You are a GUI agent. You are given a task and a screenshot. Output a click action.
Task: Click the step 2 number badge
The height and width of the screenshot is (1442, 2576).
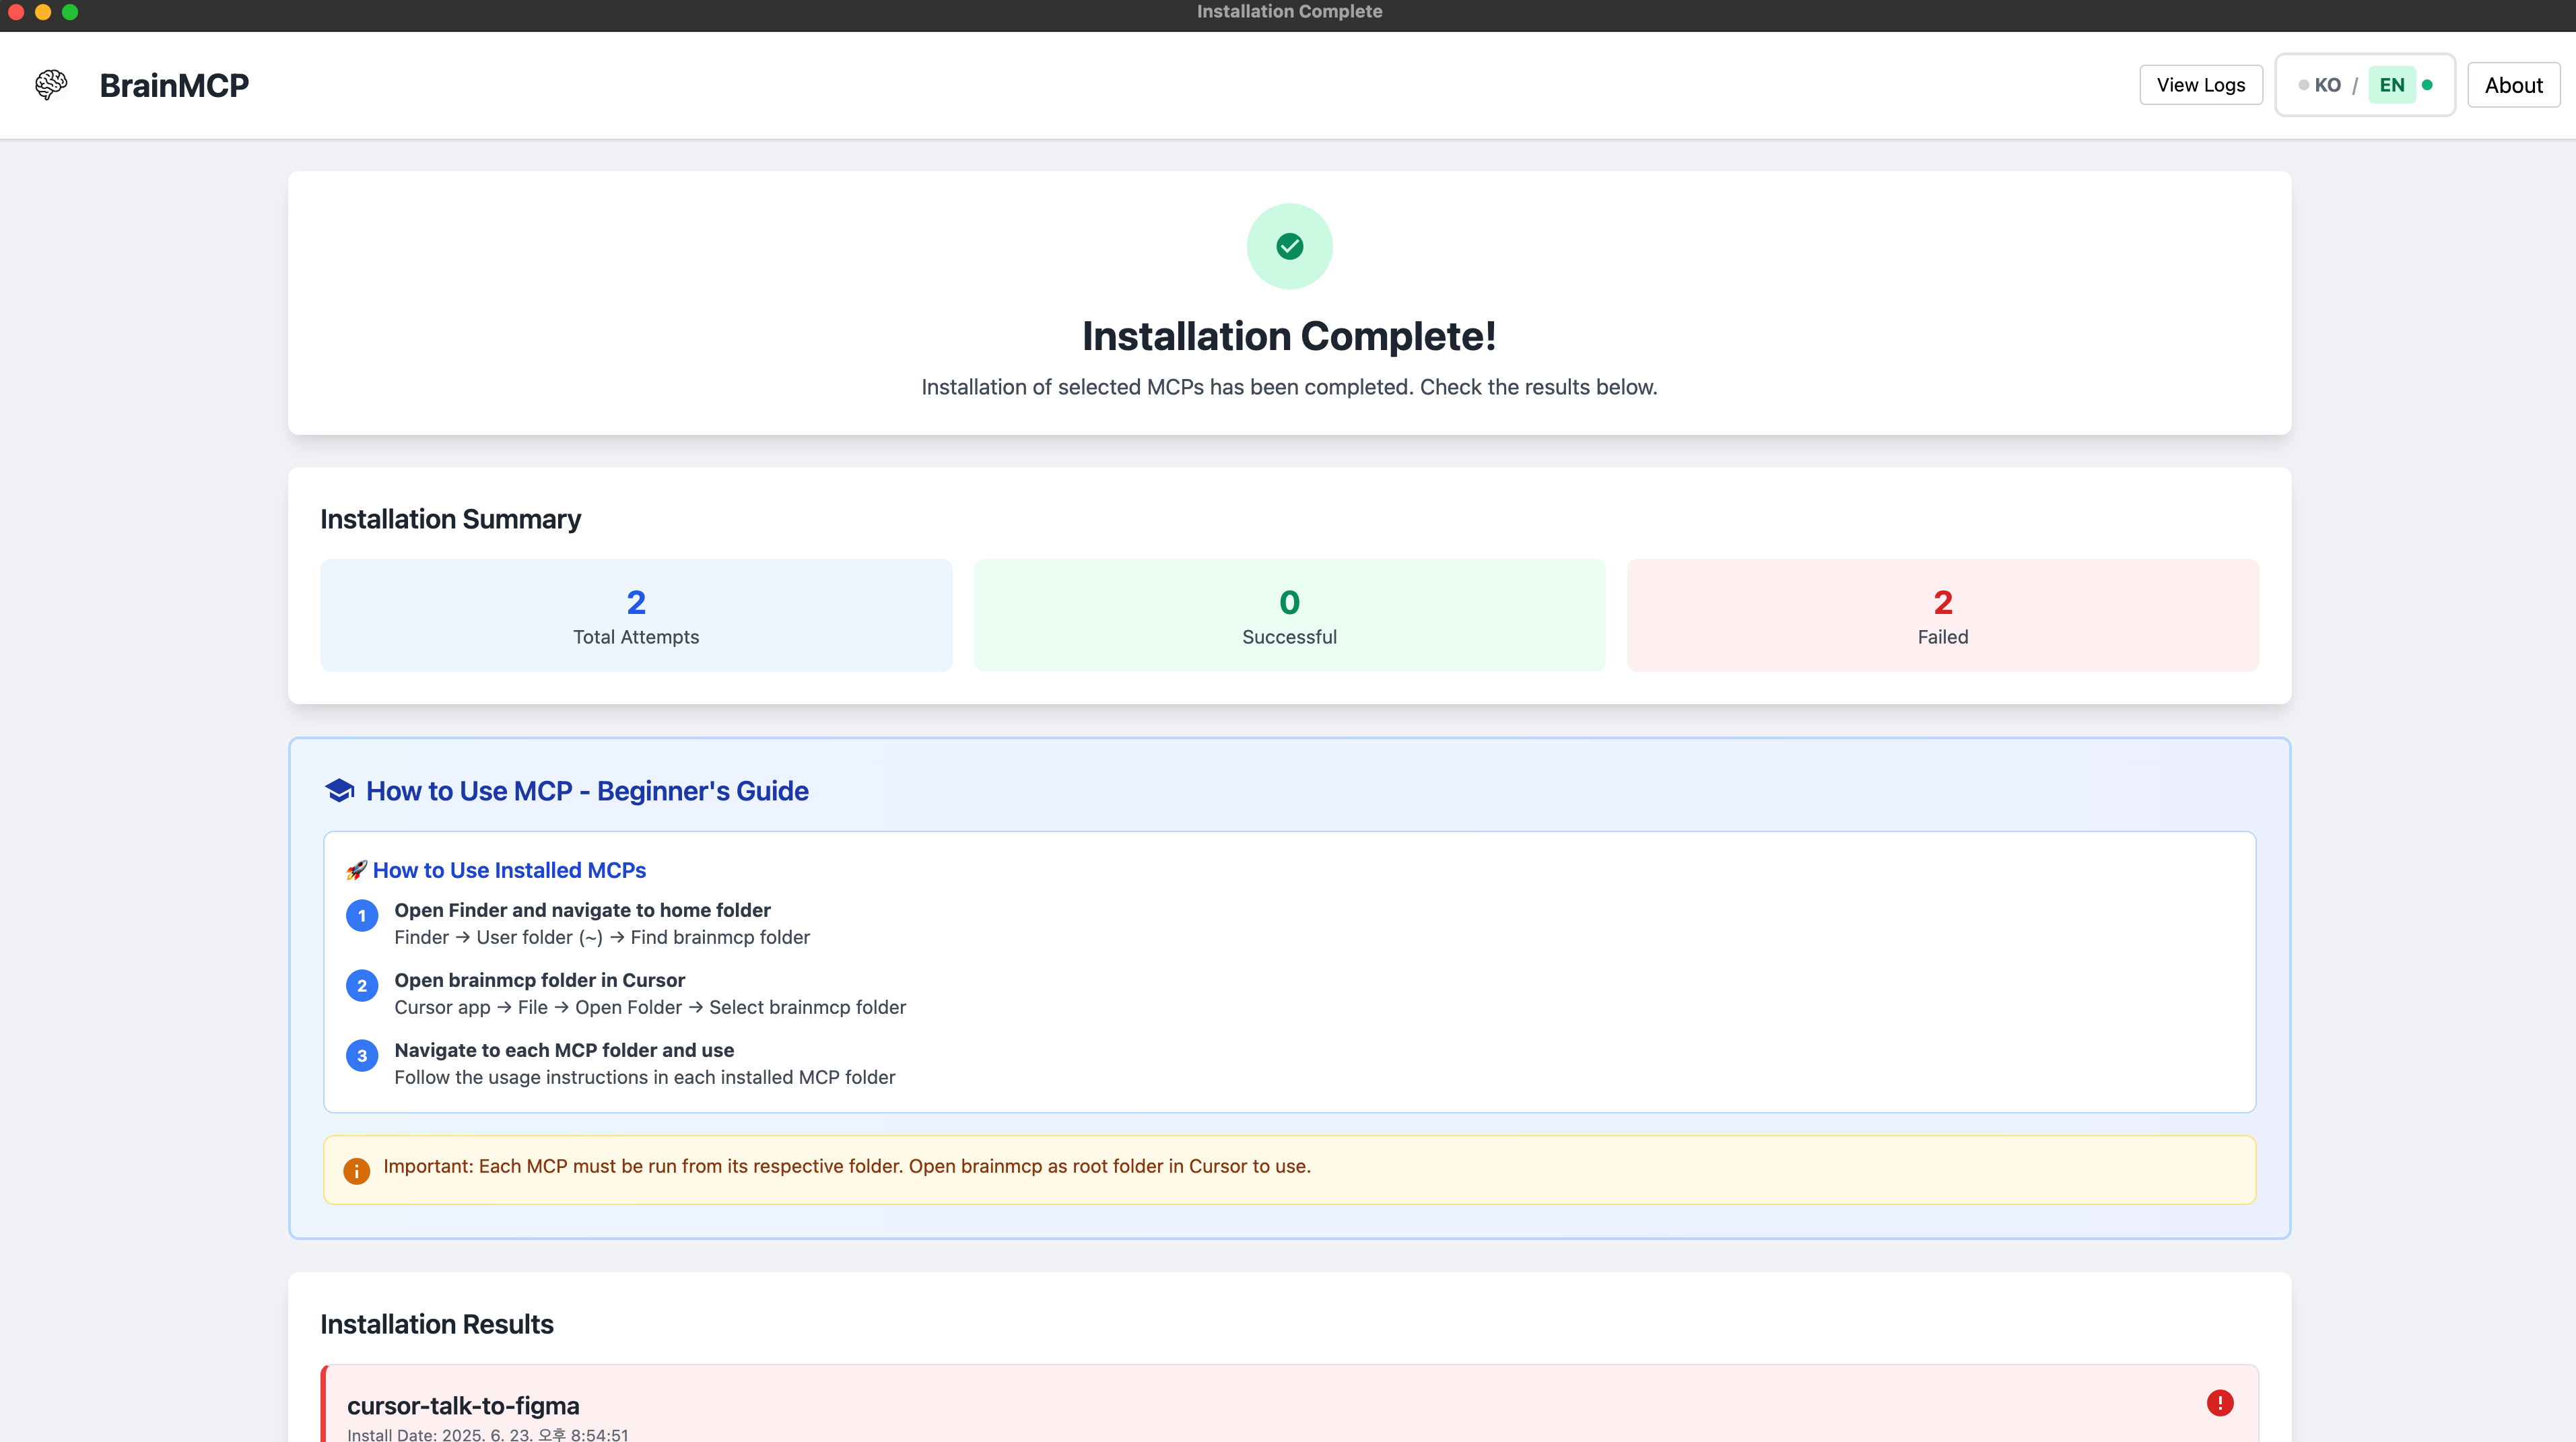tap(361, 986)
